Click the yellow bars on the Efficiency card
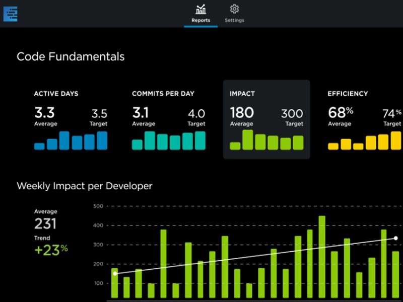Screen dimensions: 403x302 (x=363, y=142)
